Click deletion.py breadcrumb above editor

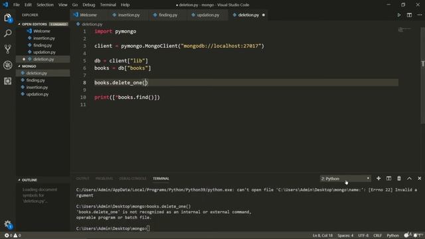[x=92, y=24]
